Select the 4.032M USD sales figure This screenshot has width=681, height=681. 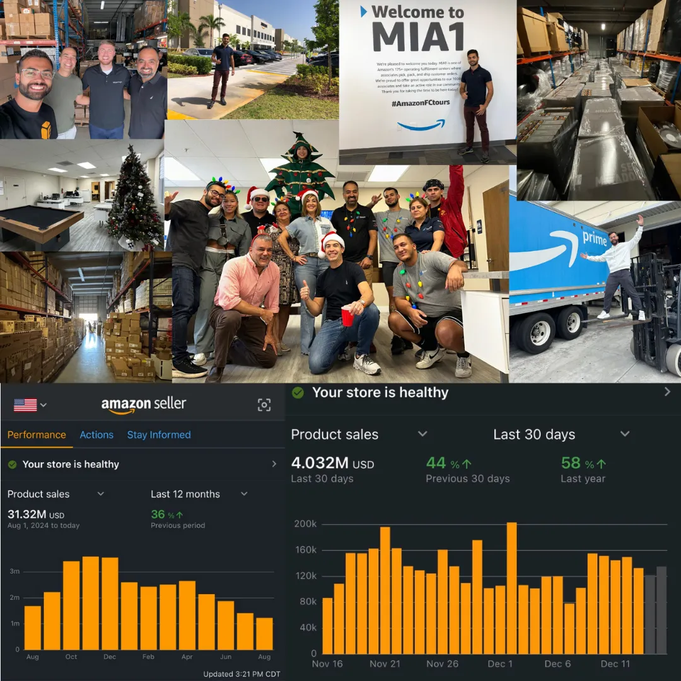[x=332, y=463]
